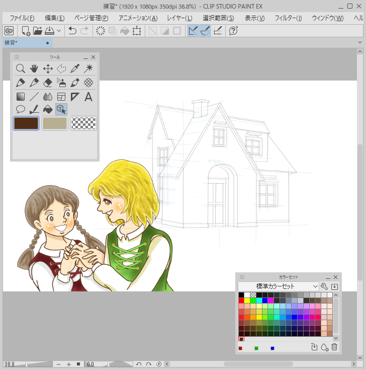Screen dimensions: 366x370
Task: Select the transparent checkered color swatch
Action: click(x=83, y=123)
